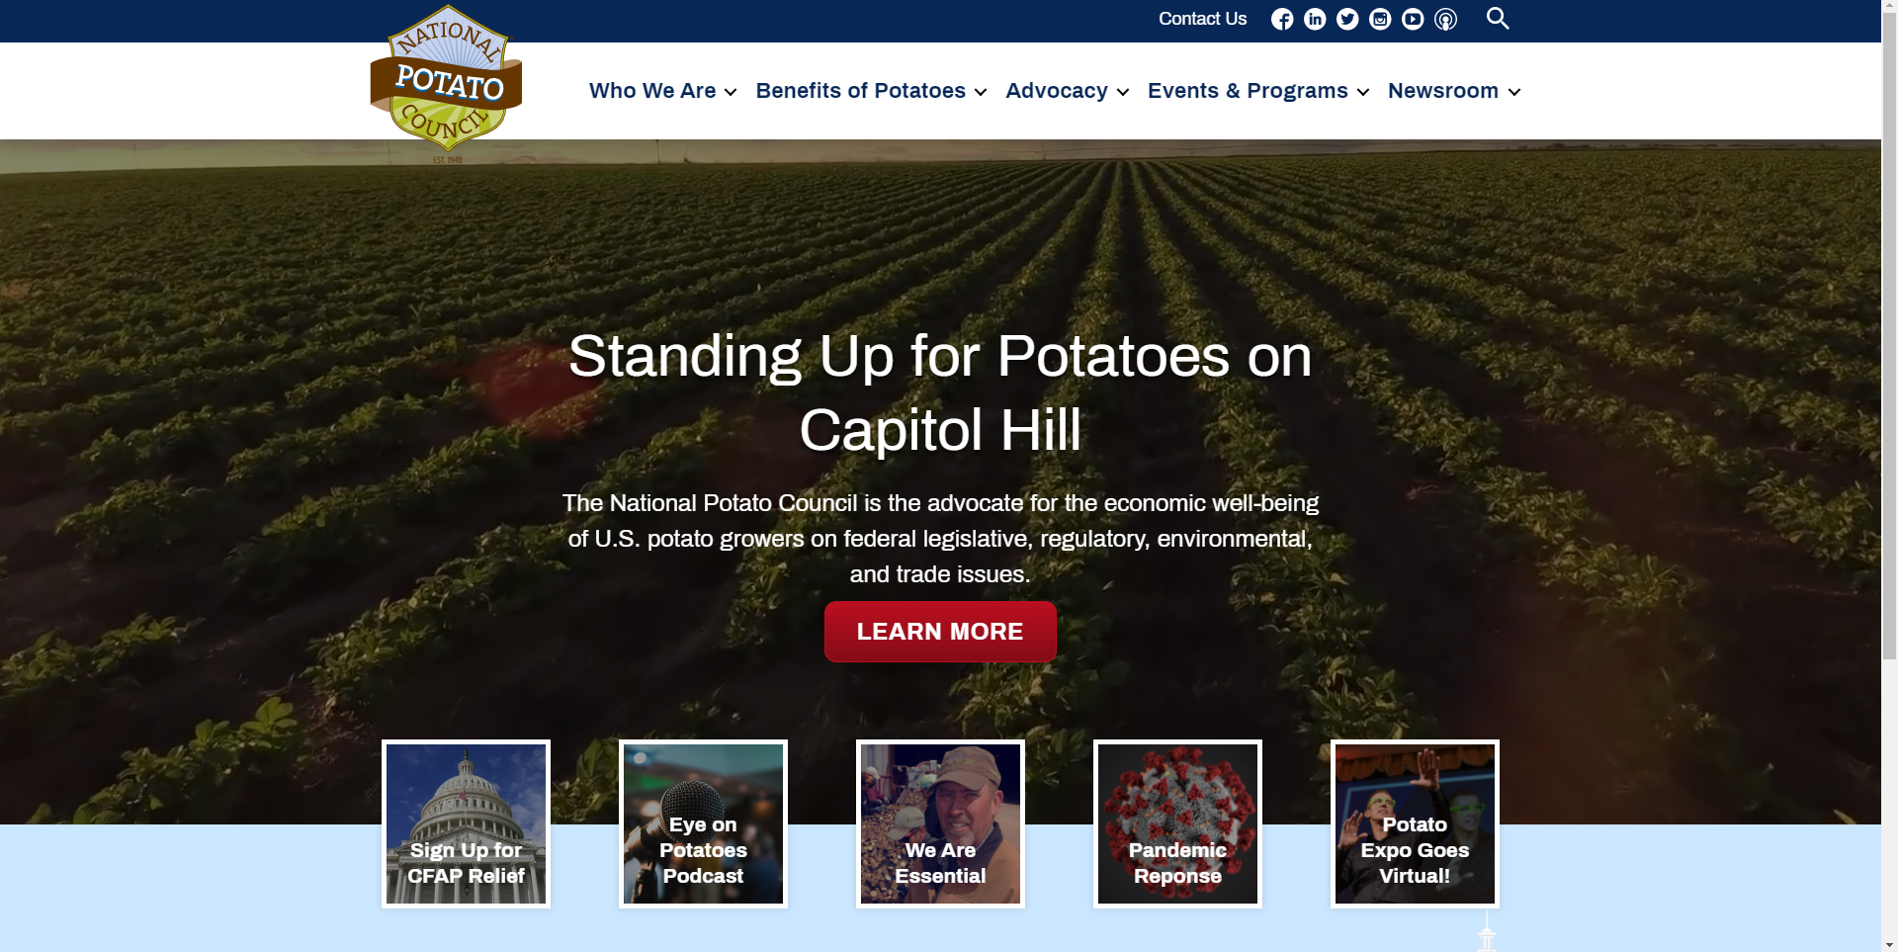Click the search magnifier icon

pos(1498,19)
